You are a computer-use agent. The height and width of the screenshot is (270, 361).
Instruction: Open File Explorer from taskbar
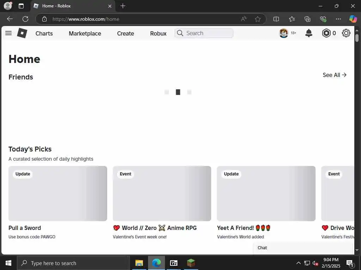point(139,263)
